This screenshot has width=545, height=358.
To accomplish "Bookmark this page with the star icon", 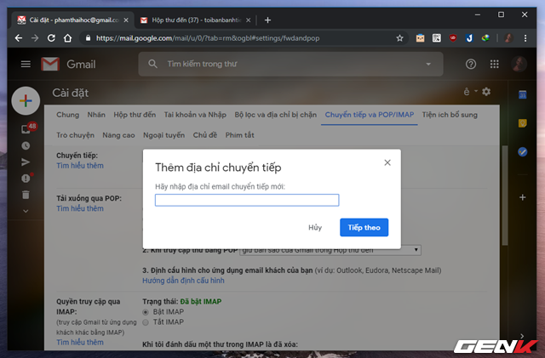I will tap(399, 38).
